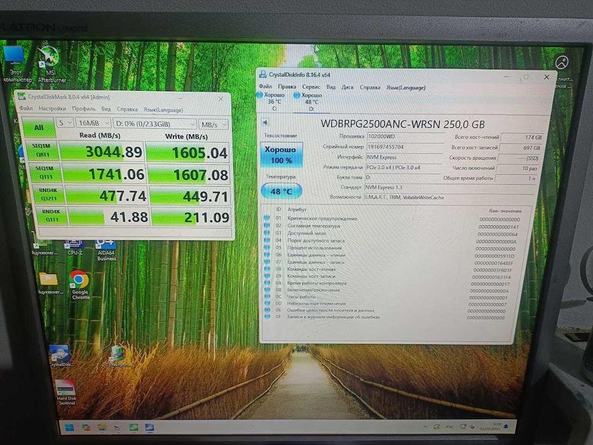Click the NVM Express interface field

404,157
